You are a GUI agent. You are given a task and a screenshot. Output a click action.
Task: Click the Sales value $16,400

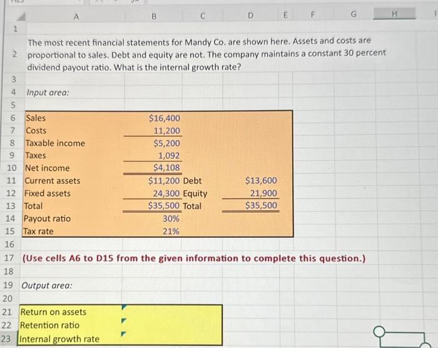[164, 118]
